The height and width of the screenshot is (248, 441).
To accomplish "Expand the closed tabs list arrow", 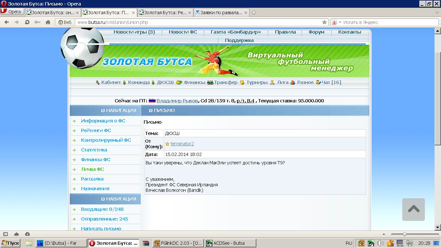I will [437, 13].
